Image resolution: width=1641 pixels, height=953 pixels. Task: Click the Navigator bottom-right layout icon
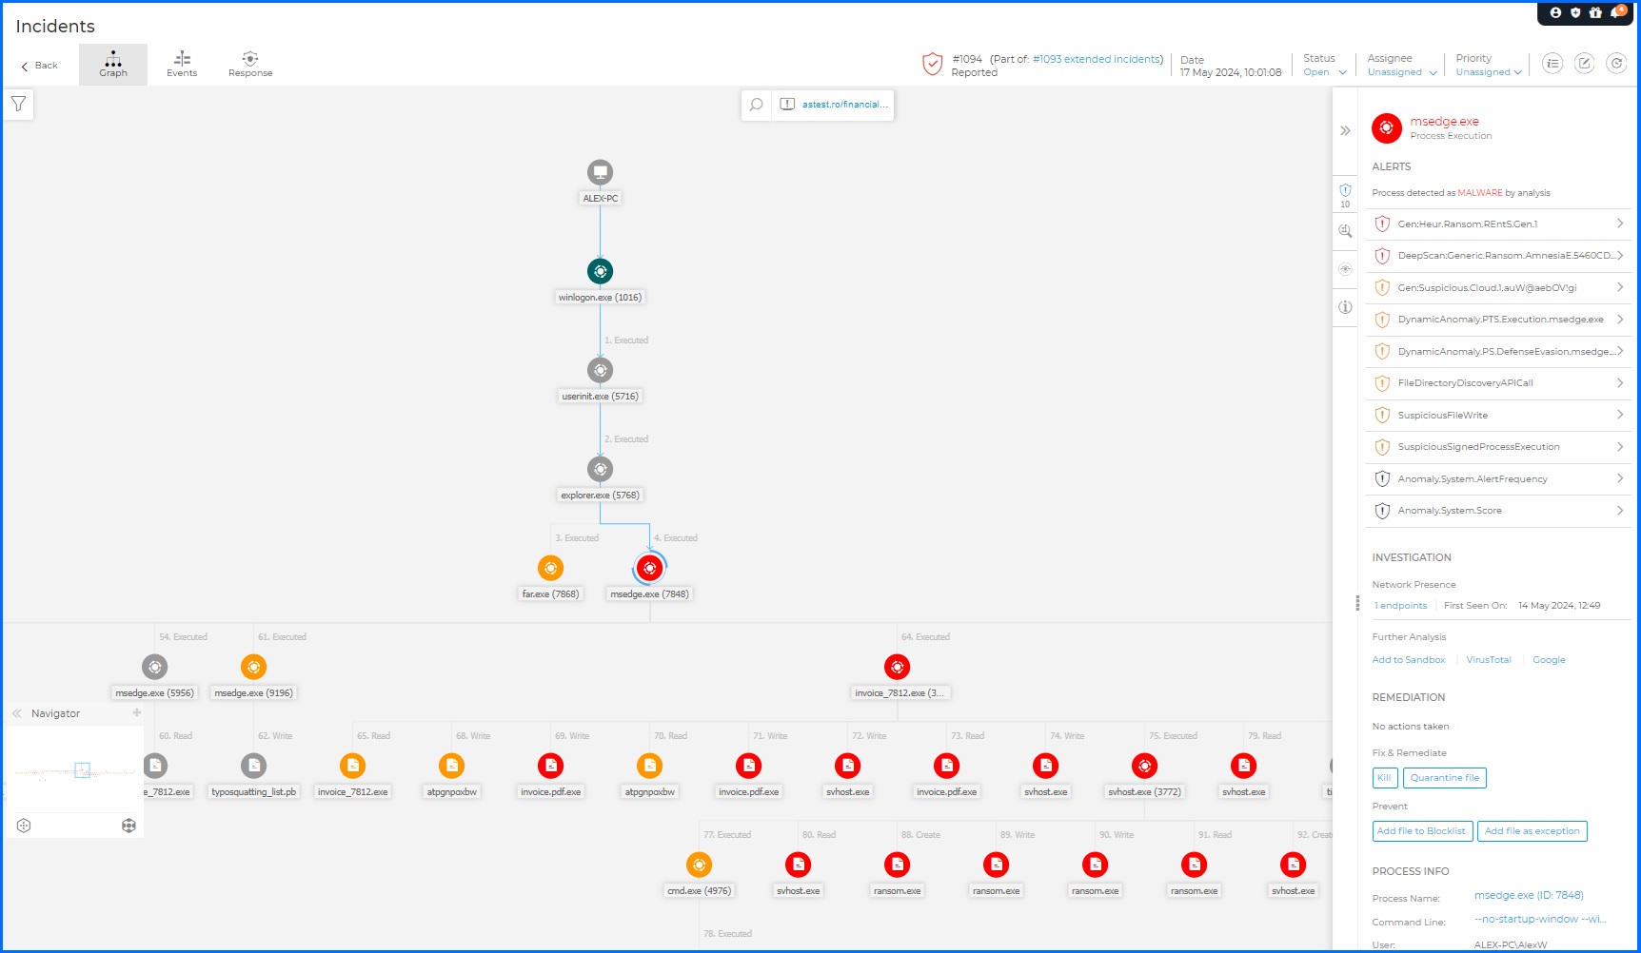click(x=129, y=826)
